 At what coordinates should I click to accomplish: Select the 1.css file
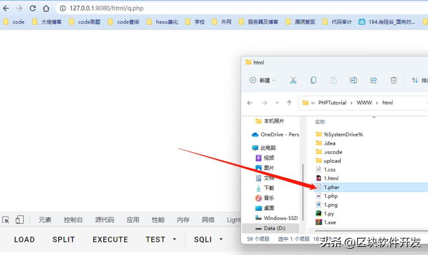(x=326, y=170)
